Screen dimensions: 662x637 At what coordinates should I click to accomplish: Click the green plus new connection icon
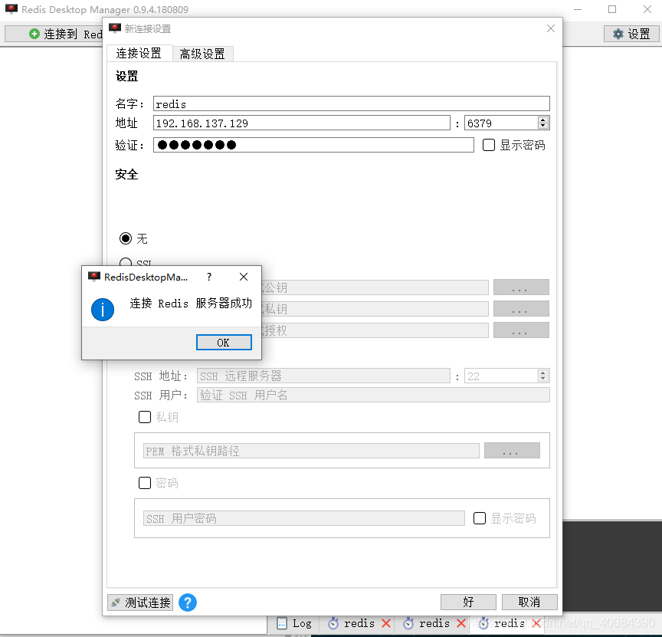34,34
